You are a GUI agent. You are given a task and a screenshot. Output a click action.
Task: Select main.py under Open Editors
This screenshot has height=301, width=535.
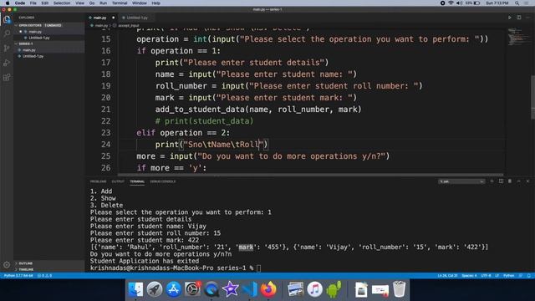pos(35,32)
